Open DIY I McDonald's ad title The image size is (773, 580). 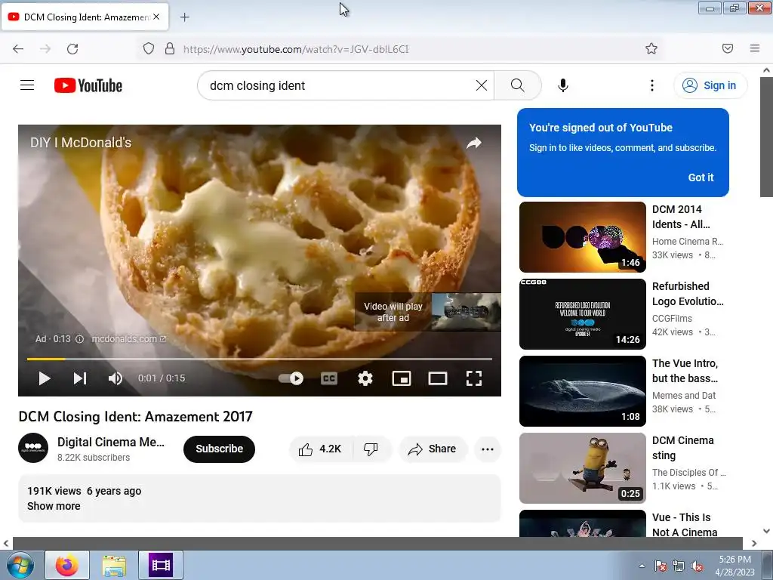tap(81, 143)
